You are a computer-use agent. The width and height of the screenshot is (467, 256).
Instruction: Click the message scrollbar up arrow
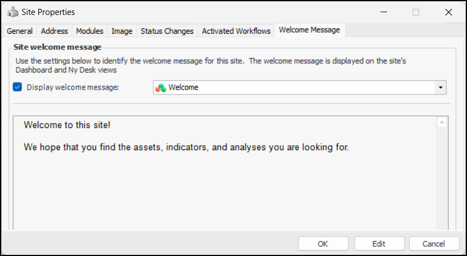coord(442,122)
